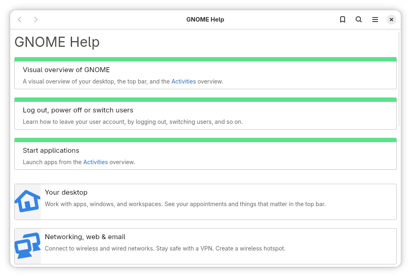Click the Your desktop description text

point(185,204)
